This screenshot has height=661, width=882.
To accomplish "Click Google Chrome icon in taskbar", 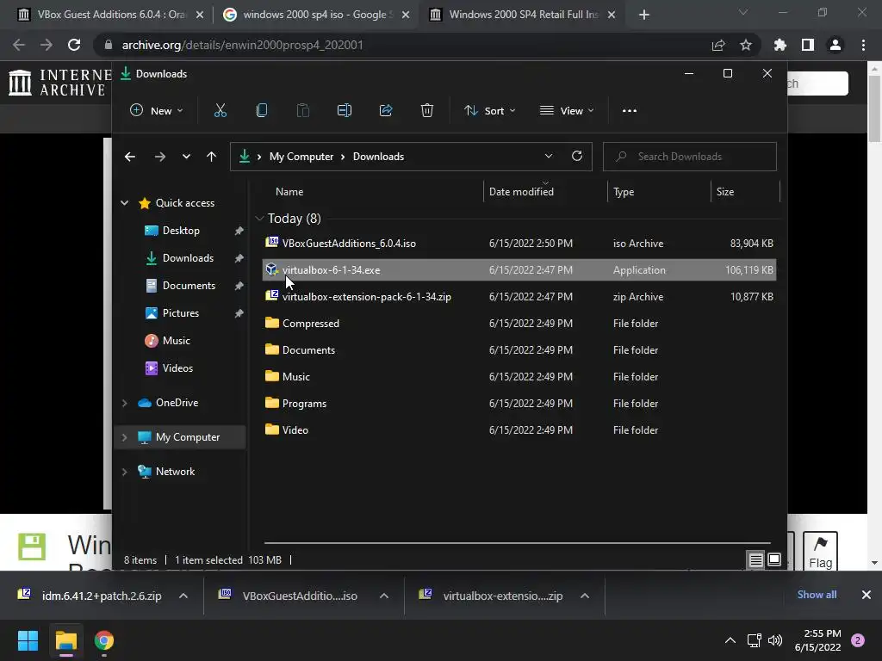I will pos(104,640).
